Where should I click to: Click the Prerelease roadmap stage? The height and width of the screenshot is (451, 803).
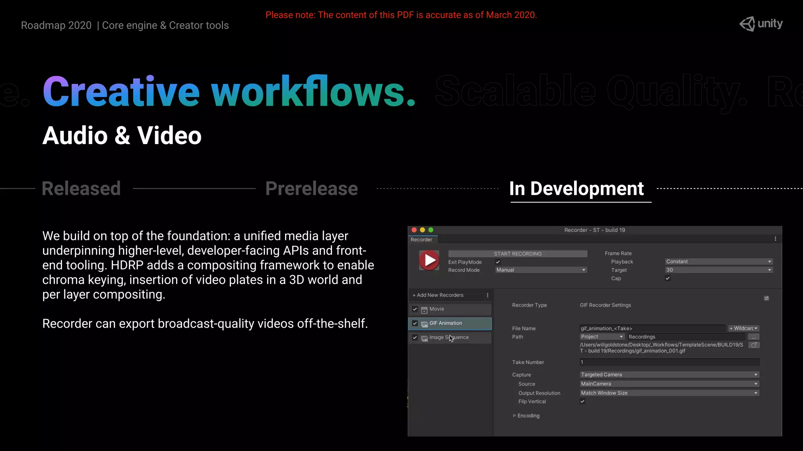(312, 189)
